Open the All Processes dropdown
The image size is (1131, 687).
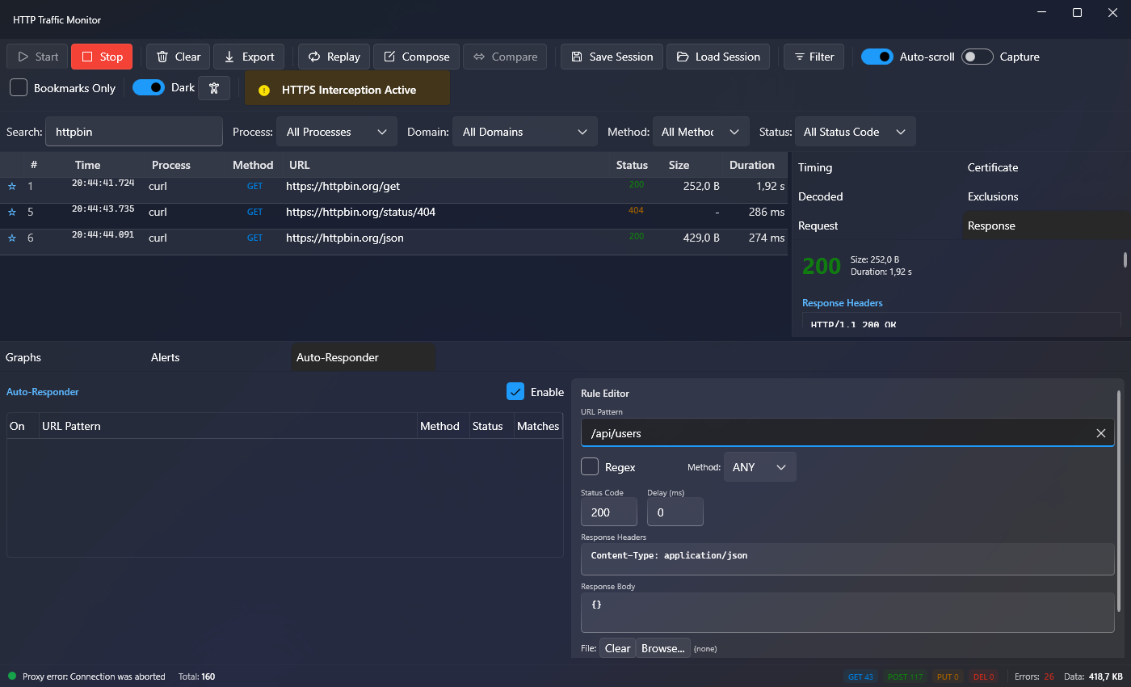(337, 132)
